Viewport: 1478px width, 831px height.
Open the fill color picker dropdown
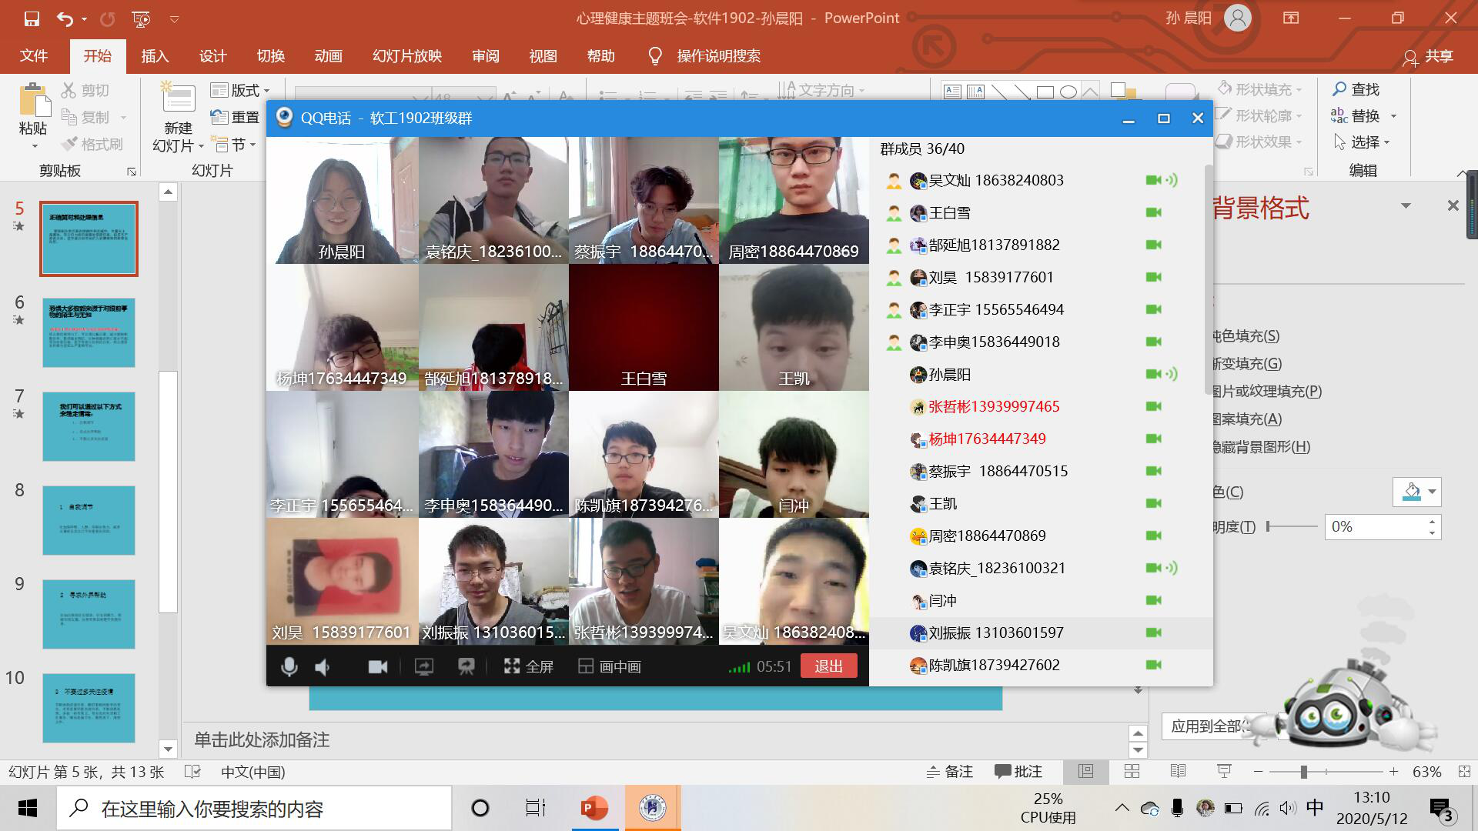(1431, 492)
